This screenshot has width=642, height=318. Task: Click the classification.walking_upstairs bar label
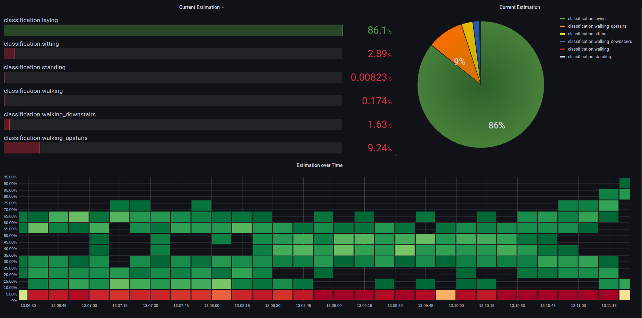pyautogui.click(x=46, y=138)
